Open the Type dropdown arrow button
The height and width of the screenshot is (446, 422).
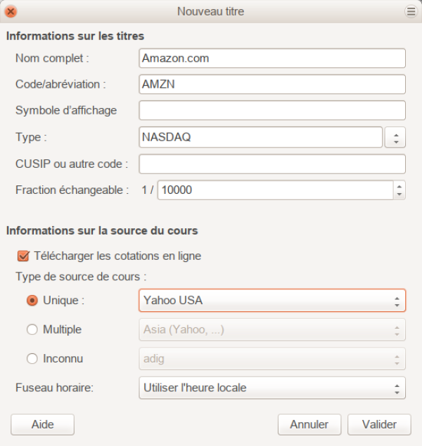(395, 138)
